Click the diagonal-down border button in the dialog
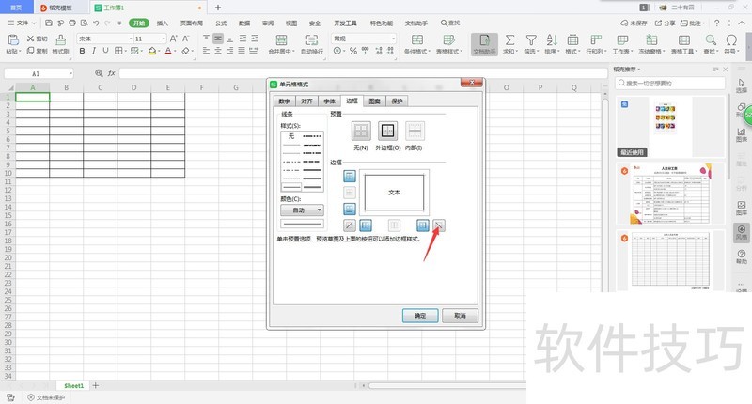 point(439,225)
